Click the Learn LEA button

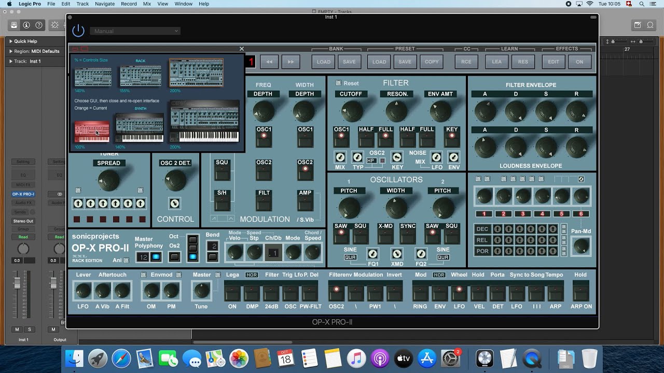click(x=497, y=62)
